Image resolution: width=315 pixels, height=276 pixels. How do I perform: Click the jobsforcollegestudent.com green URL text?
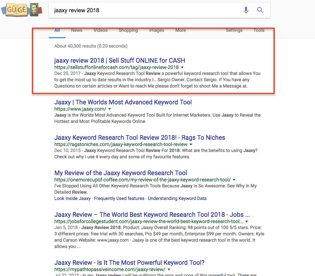(x=149, y=221)
